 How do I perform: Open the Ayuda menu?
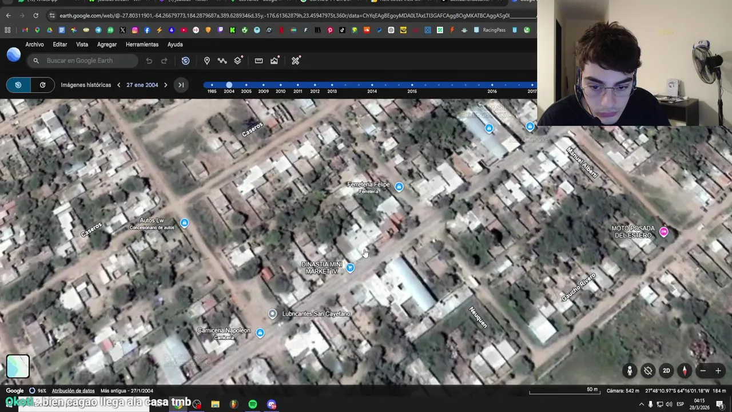175,45
